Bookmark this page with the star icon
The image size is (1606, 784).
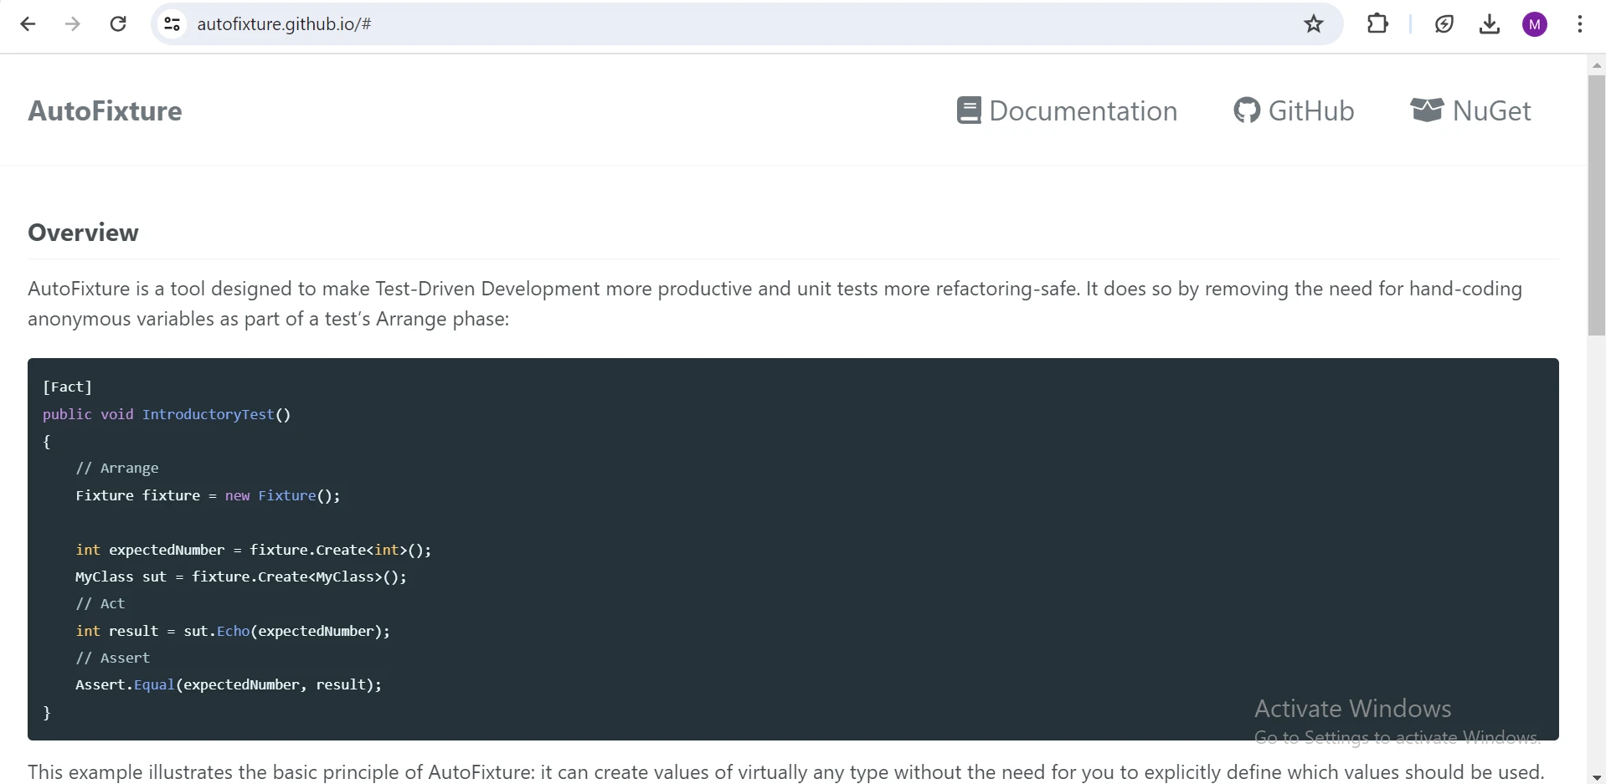click(x=1314, y=24)
